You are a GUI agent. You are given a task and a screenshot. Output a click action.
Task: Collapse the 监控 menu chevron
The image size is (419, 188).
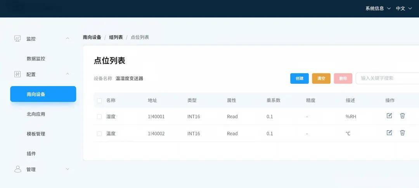(68, 38)
